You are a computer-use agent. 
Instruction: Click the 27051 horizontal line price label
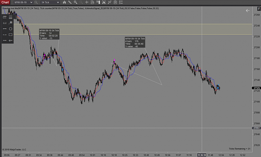(257, 128)
